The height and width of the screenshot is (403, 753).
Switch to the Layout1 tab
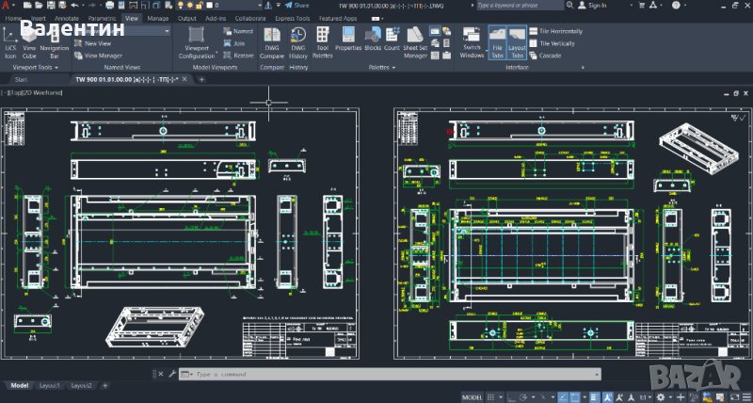(x=49, y=386)
